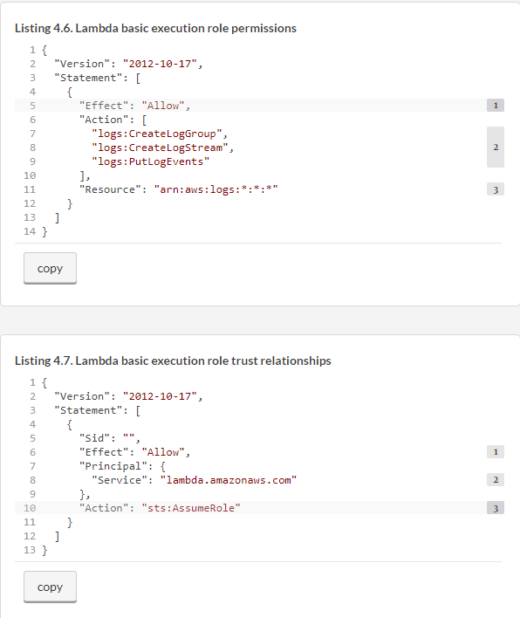Click the Listing 4.6 title heading
The width and height of the screenshot is (520, 618).
[x=155, y=29]
